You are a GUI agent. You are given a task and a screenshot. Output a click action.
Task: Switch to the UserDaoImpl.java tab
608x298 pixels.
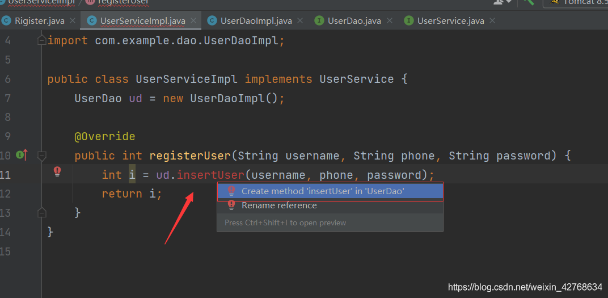click(x=256, y=21)
